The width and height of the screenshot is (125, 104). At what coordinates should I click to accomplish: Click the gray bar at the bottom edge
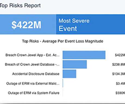point(62,103)
